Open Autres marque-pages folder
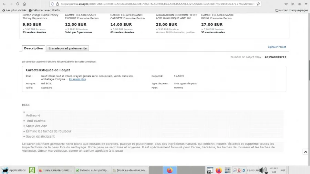 pyautogui.click(x=292, y=10)
